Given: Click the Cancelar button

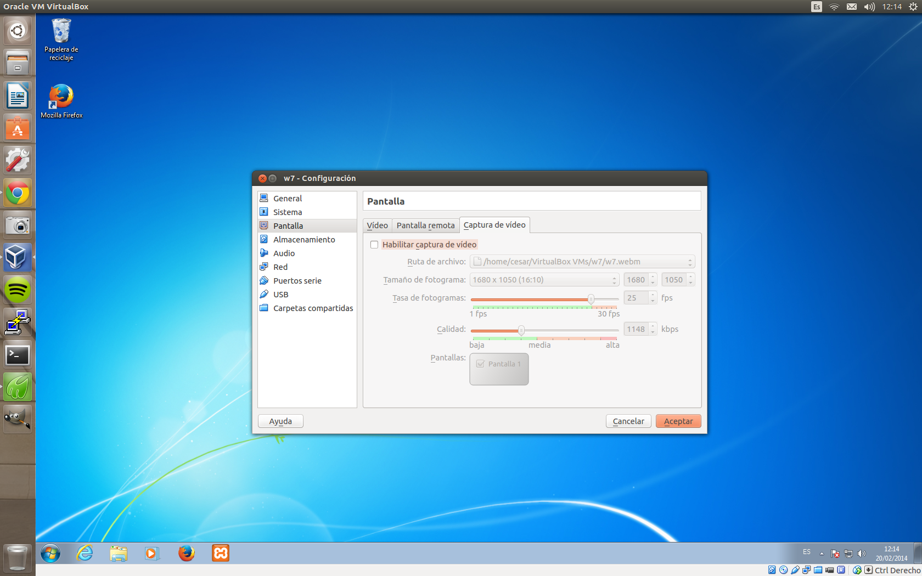Looking at the screenshot, I should [x=628, y=421].
